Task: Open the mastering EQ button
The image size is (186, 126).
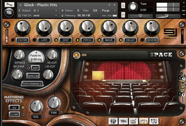Action: pos(14,108)
